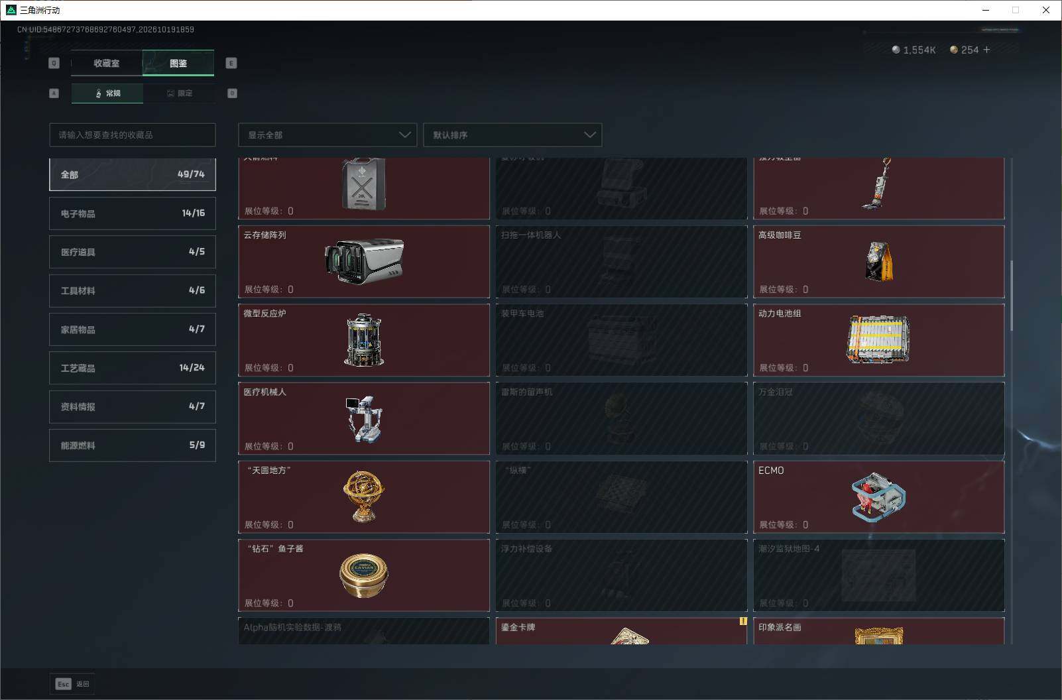
Task: Click the 1,554K currency coin icon
Action: tap(896, 50)
